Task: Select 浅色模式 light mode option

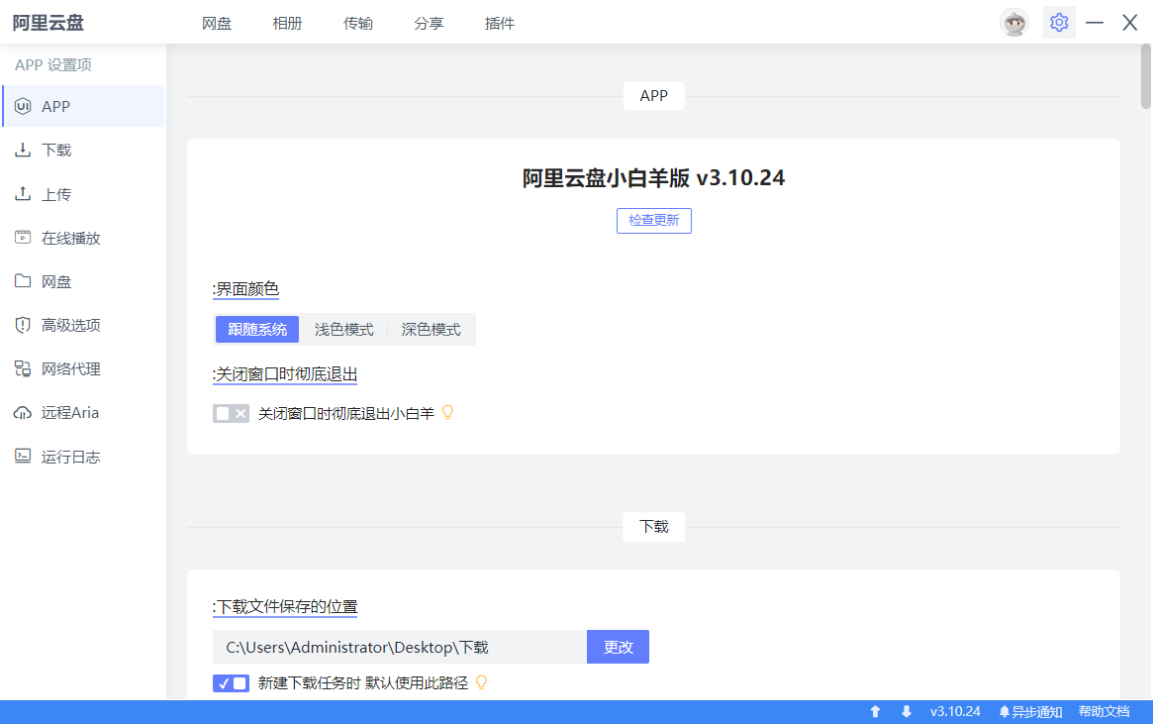Action: tap(344, 330)
